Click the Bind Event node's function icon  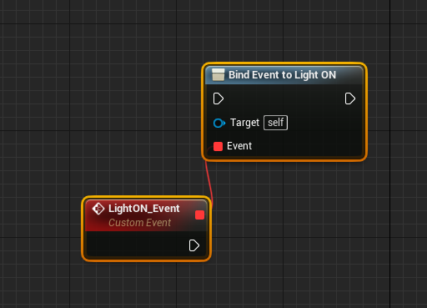(x=218, y=75)
